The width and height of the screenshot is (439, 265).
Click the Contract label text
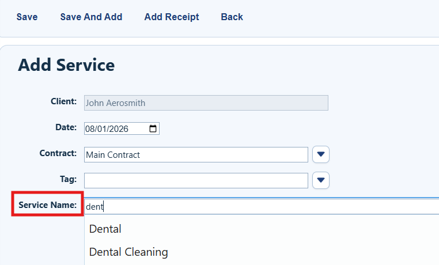click(x=58, y=153)
